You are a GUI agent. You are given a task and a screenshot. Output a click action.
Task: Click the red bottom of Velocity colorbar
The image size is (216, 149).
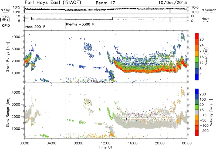[x=197, y=133]
